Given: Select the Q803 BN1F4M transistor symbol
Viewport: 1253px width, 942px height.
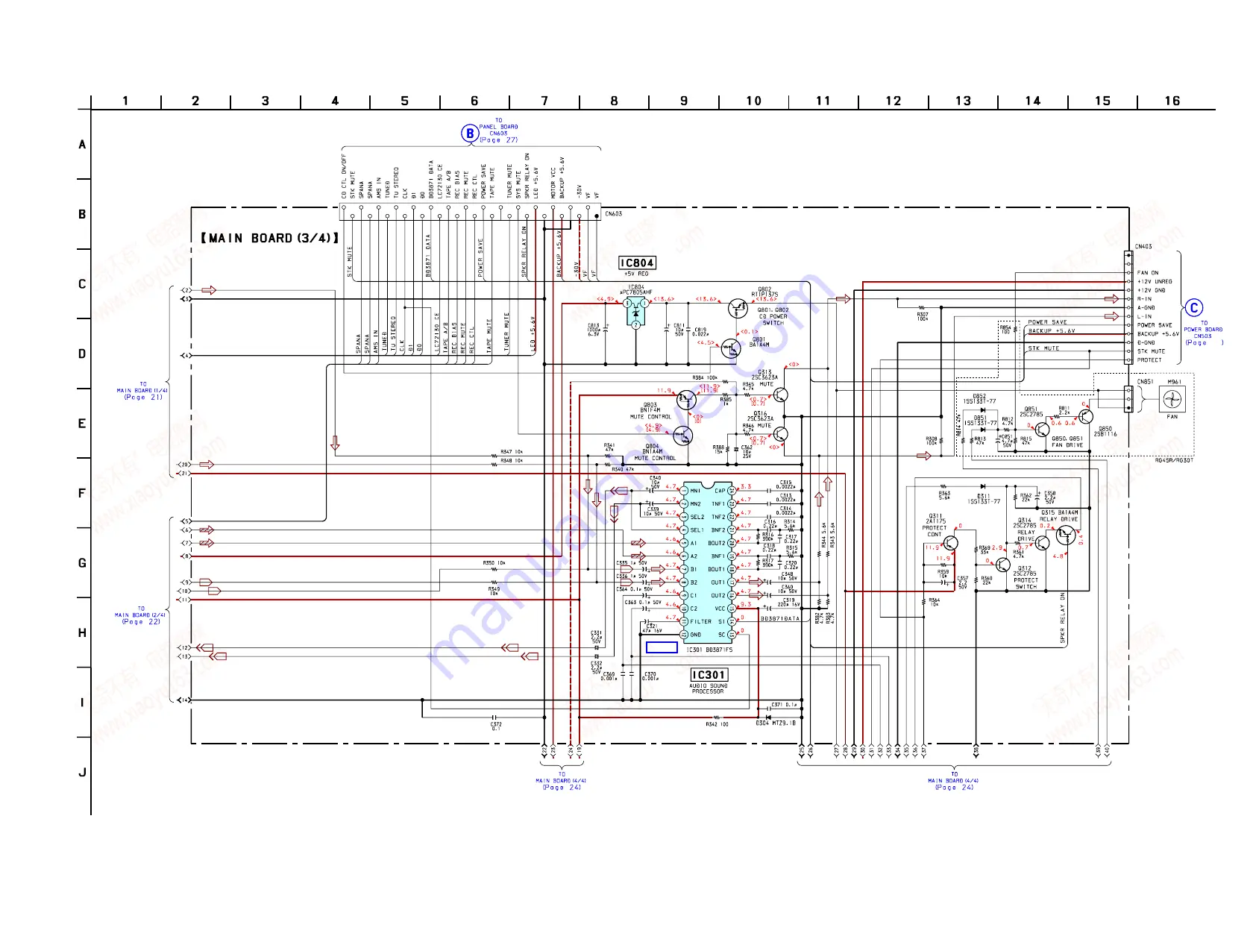Looking at the screenshot, I should (686, 400).
